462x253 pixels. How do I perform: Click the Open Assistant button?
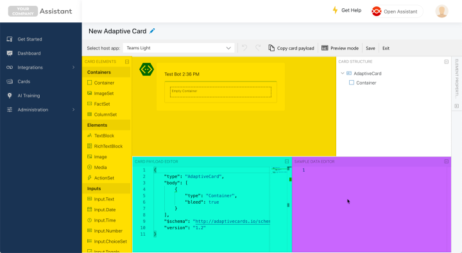[x=397, y=12]
